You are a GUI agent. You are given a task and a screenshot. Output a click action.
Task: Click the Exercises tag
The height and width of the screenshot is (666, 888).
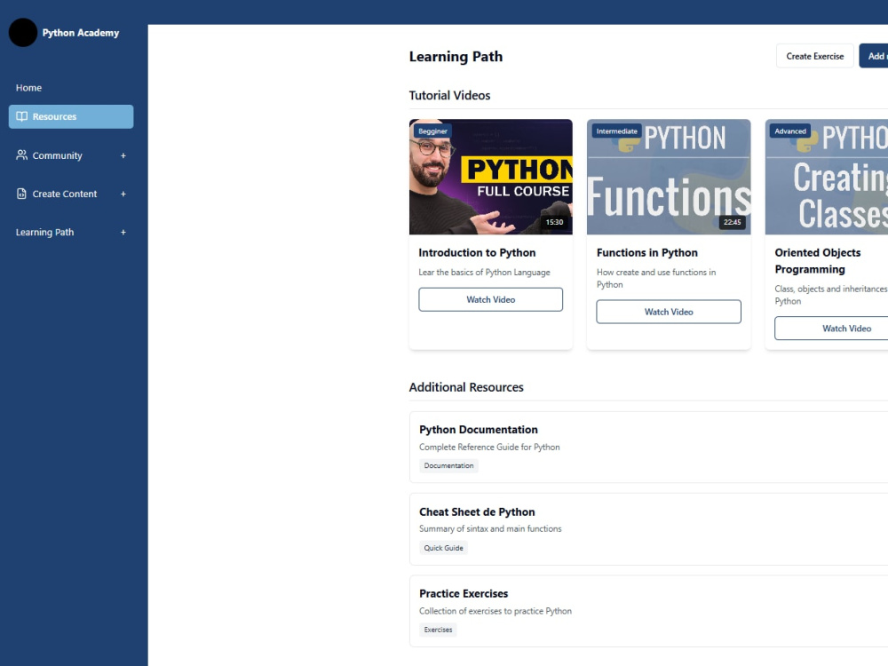(439, 630)
